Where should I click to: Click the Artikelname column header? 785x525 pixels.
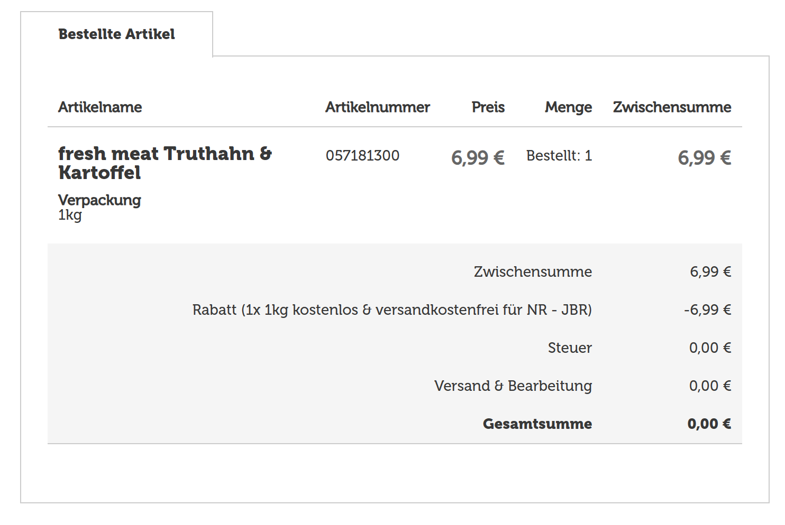tap(100, 107)
